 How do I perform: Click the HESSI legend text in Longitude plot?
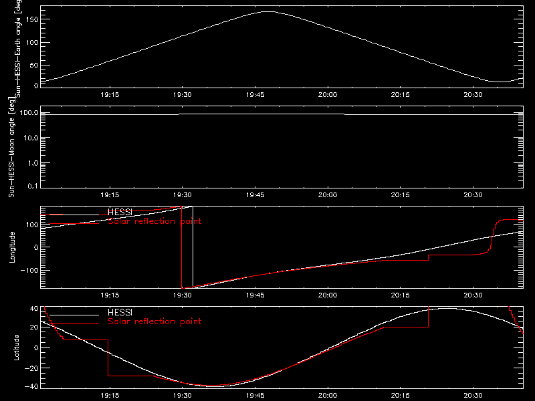click(x=120, y=212)
